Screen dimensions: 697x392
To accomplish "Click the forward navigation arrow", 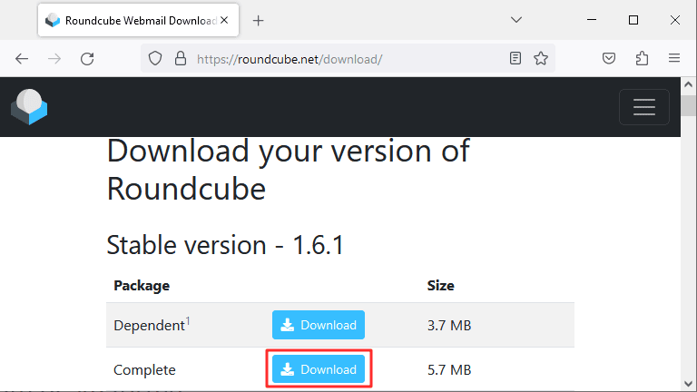I will pyautogui.click(x=54, y=59).
